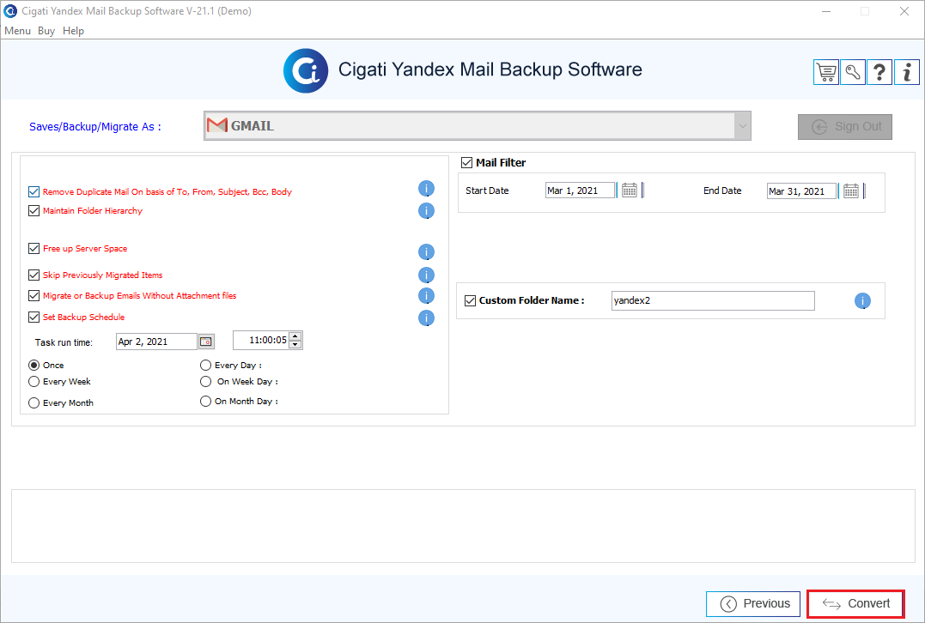Select the Every Month radio button
The width and height of the screenshot is (925, 623).
point(33,402)
